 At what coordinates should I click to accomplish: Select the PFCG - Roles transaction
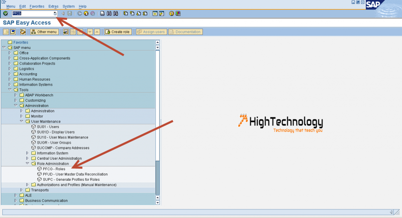54,169
